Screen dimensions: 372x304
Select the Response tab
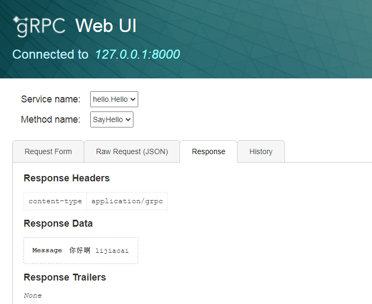click(209, 151)
